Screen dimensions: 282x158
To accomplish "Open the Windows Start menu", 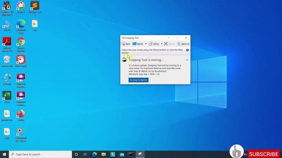I will point(4,154).
